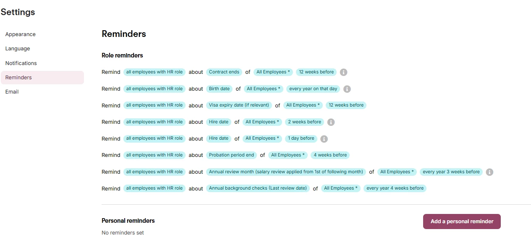
Task: Click every year on that day tag
Action: click(313, 89)
